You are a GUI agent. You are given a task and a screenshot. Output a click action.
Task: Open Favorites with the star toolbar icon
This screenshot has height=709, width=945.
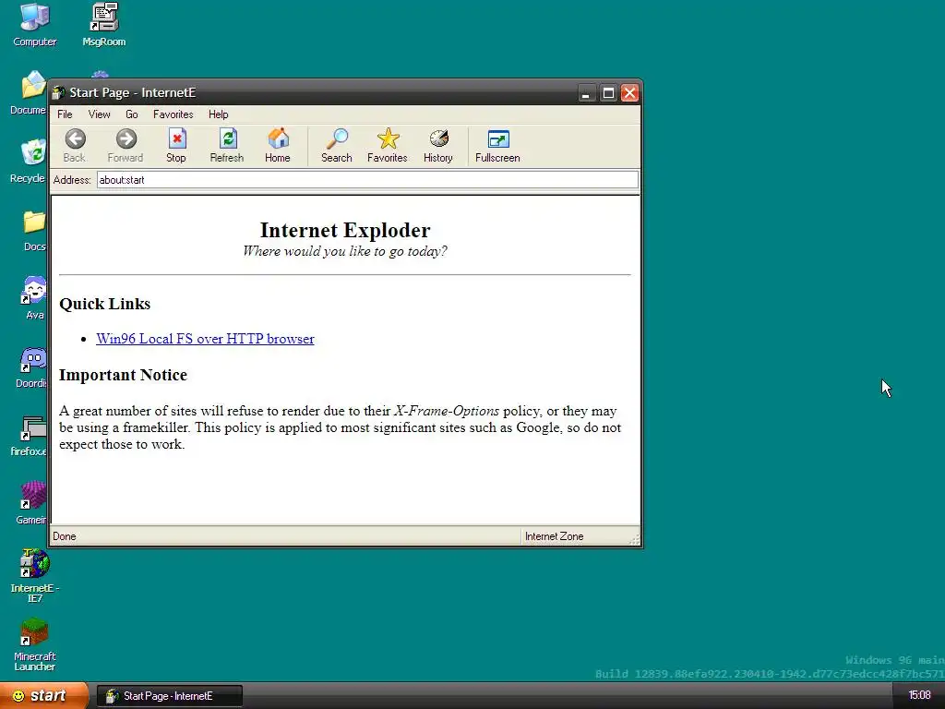coord(388,138)
